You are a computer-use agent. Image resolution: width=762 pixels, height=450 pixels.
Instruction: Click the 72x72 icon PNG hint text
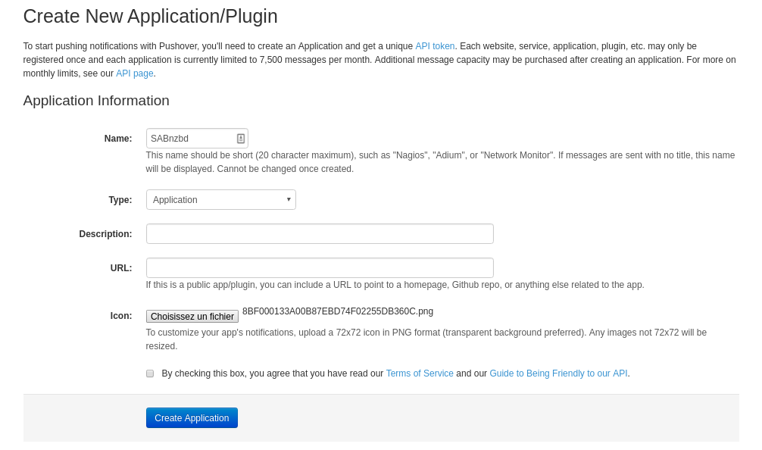426,339
